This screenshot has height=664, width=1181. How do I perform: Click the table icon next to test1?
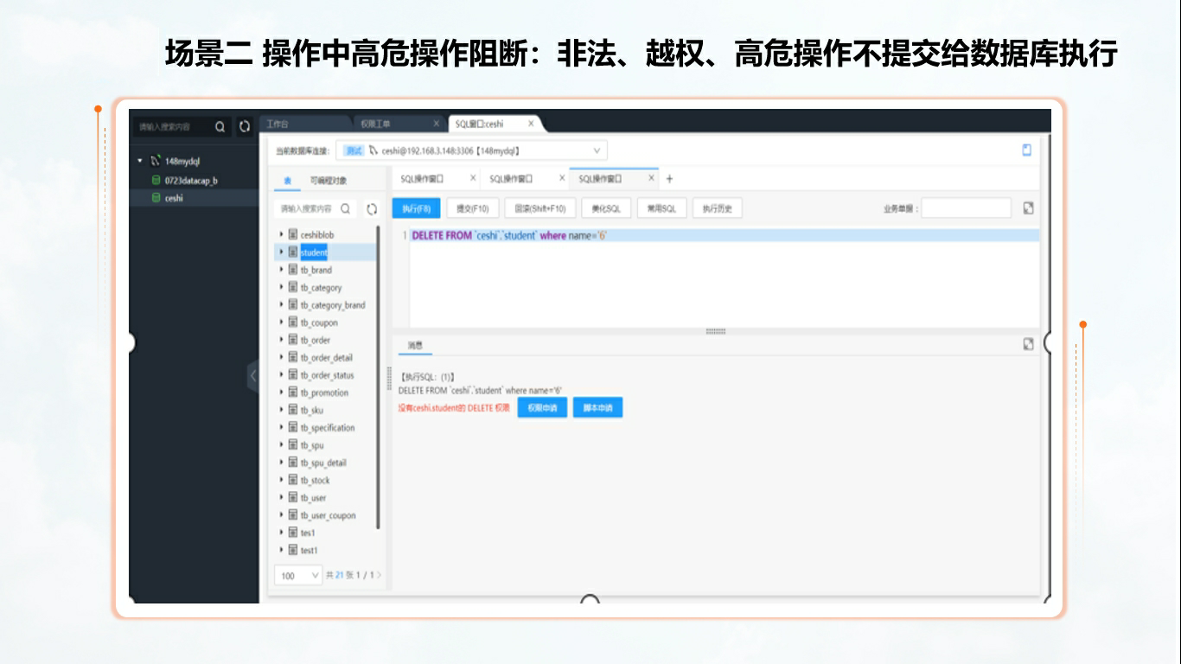[x=293, y=550]
